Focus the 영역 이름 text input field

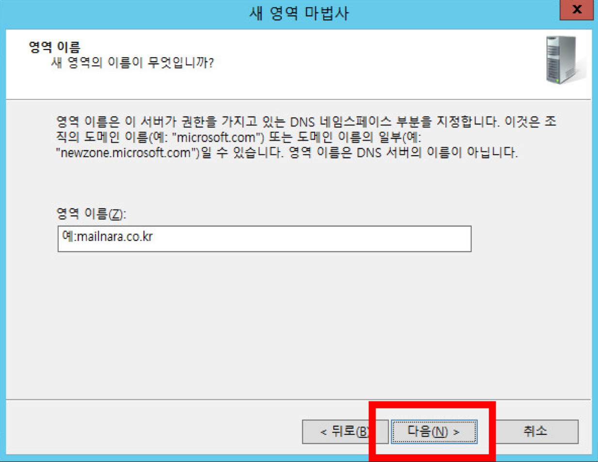[x=264, y=239]
